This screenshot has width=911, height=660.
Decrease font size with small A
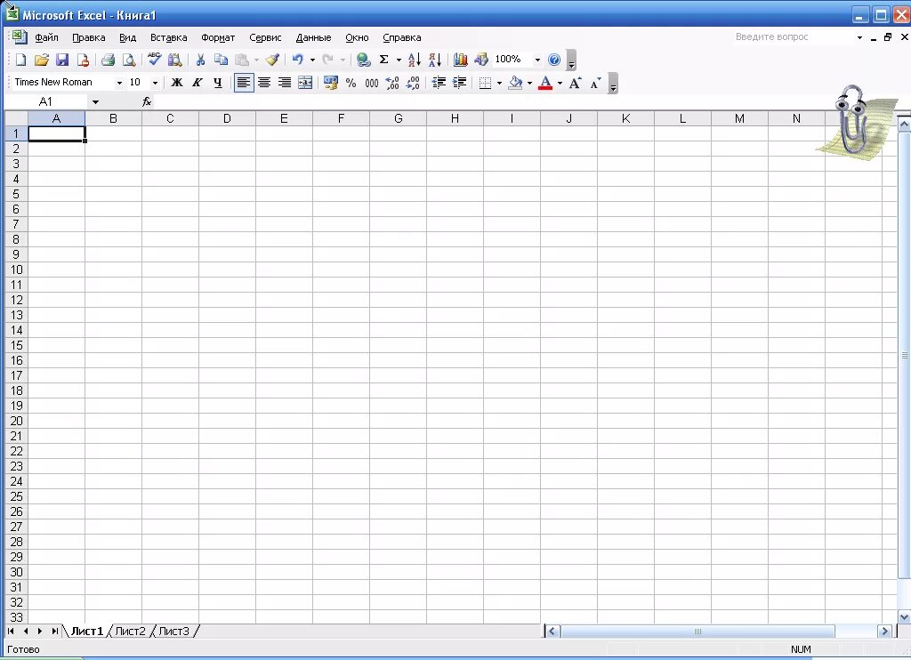point(595,83)
